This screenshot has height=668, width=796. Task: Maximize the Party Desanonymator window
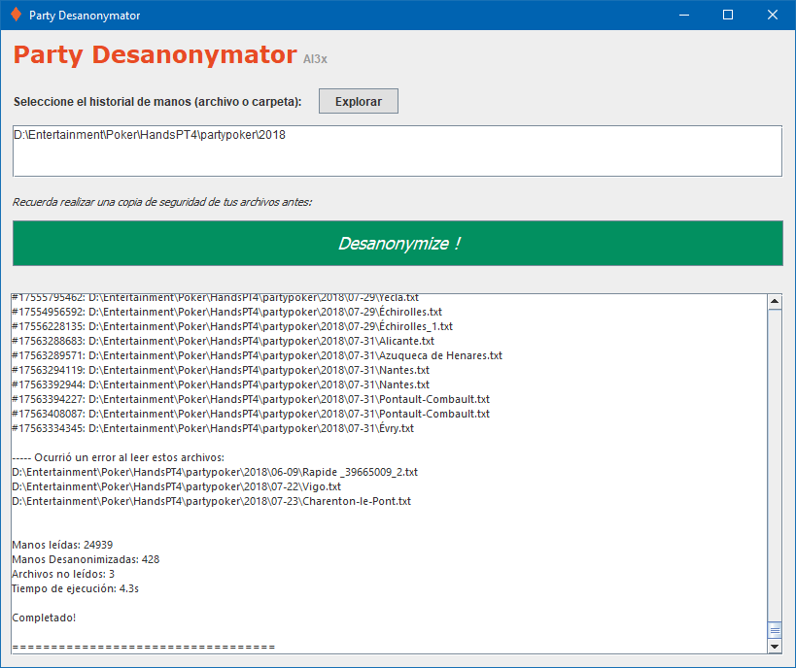(728, 15)
